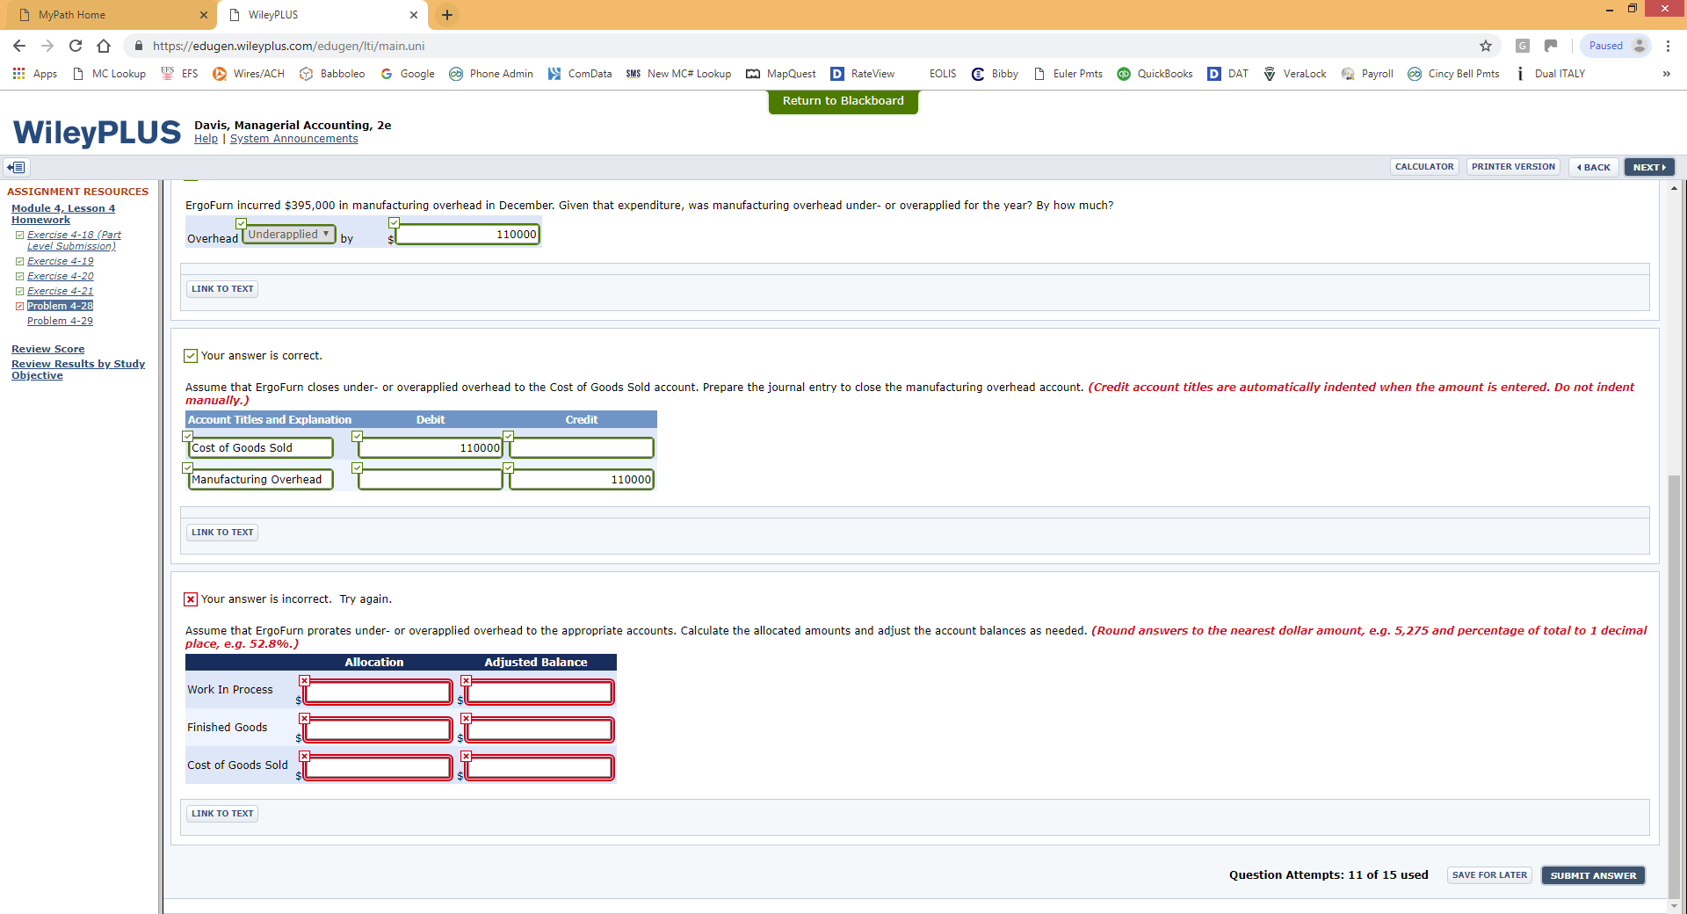Open the DAT bookmark
1687x914 pixels.
tap(1227, 74)
